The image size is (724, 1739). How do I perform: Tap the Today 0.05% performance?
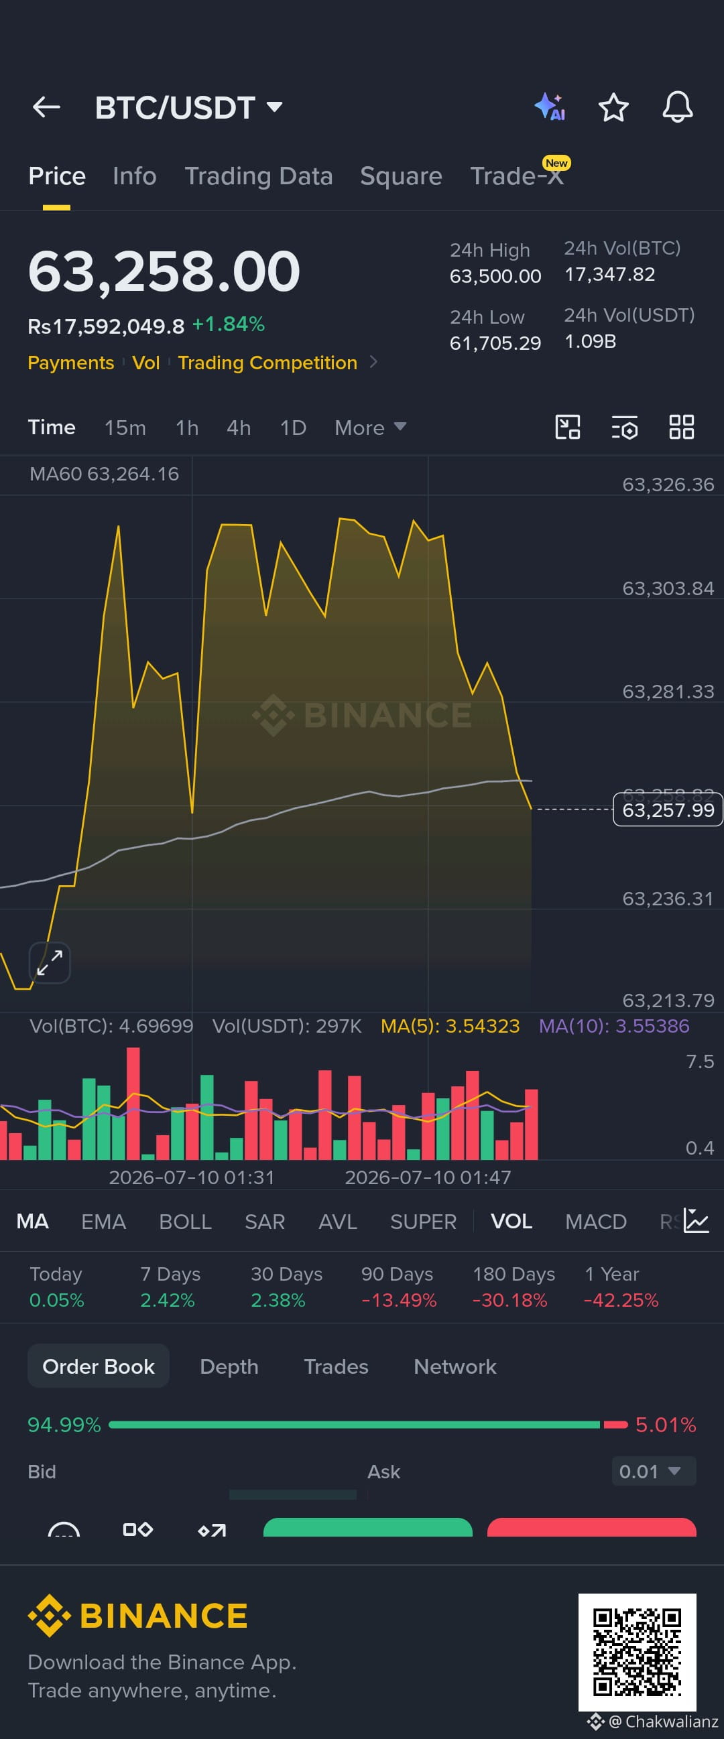(x=57, y=1287)
